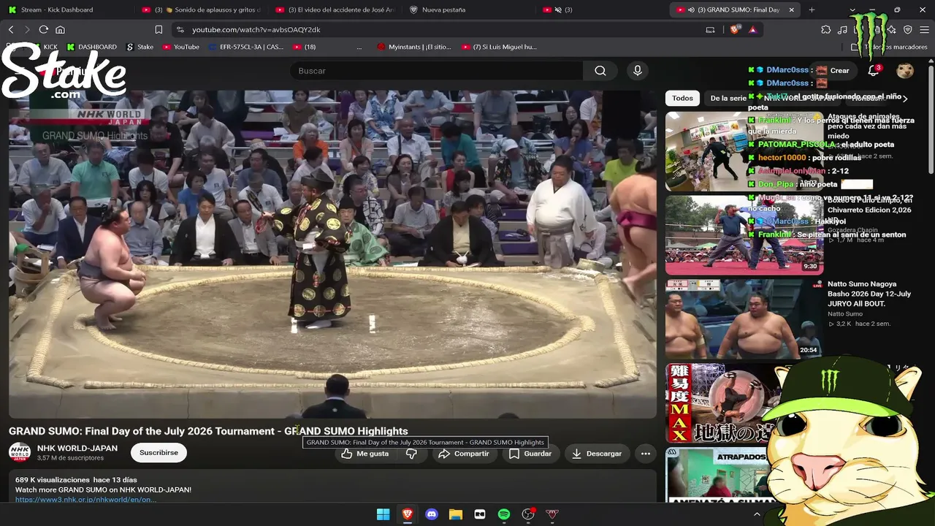Open the browser home page
Screen dimensions: 935x526
(x=61, y=29)
